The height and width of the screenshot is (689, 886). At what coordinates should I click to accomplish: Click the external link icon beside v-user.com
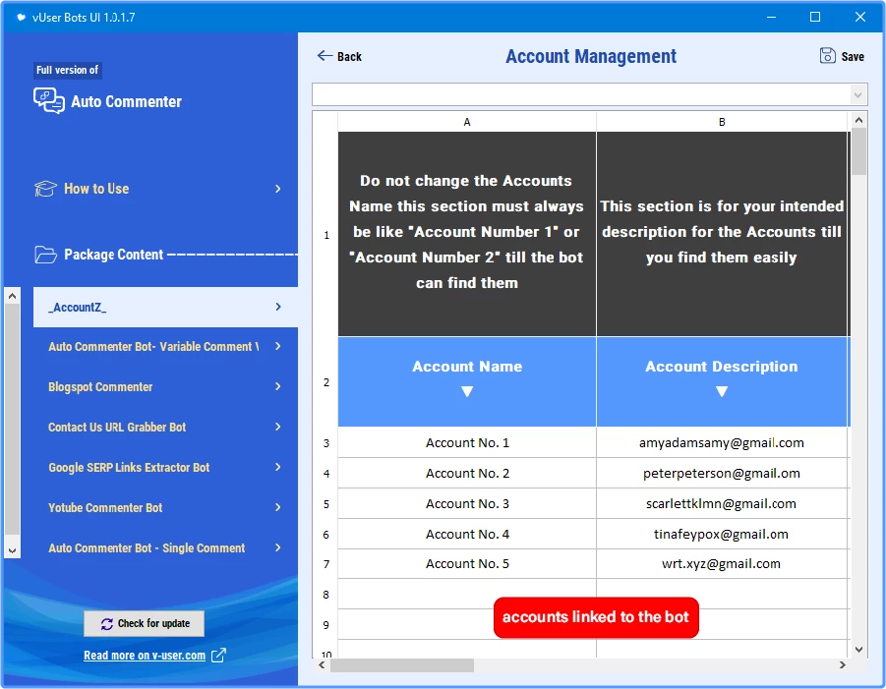(218, 656)
